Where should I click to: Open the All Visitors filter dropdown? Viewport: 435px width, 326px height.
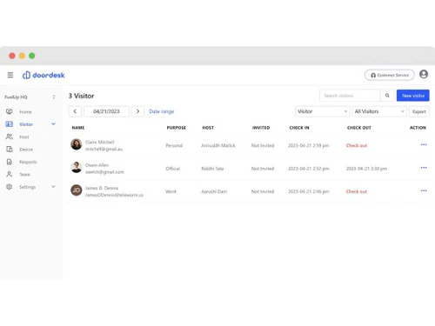(x=379, y=111)
